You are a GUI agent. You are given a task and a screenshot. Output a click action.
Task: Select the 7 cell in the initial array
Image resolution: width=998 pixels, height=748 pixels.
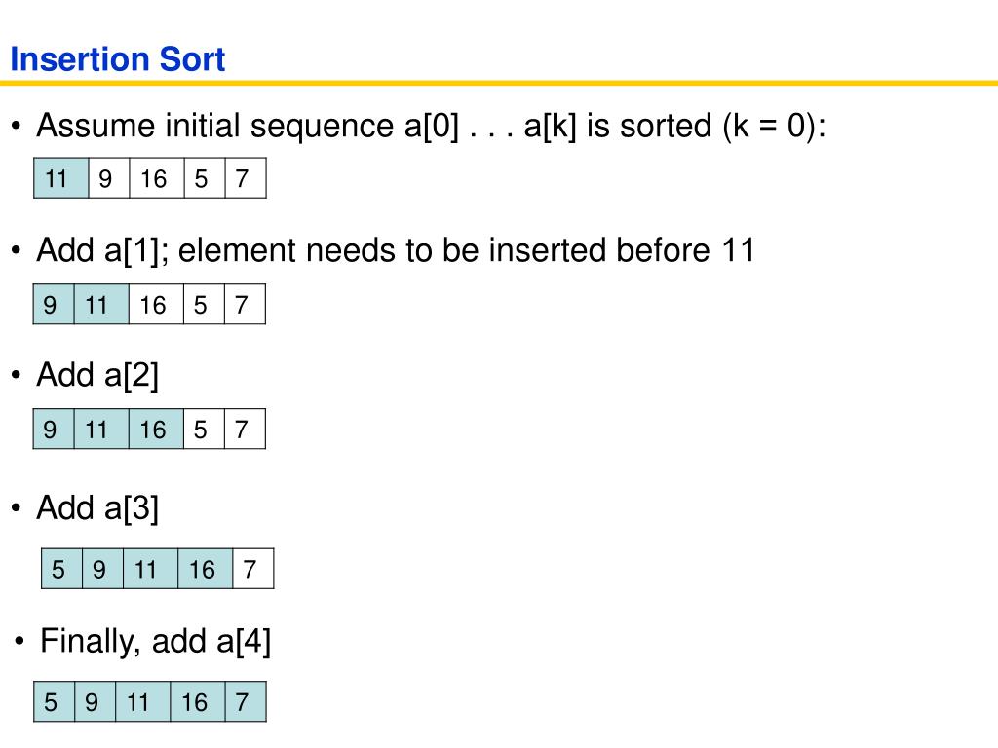coord(246,178)
